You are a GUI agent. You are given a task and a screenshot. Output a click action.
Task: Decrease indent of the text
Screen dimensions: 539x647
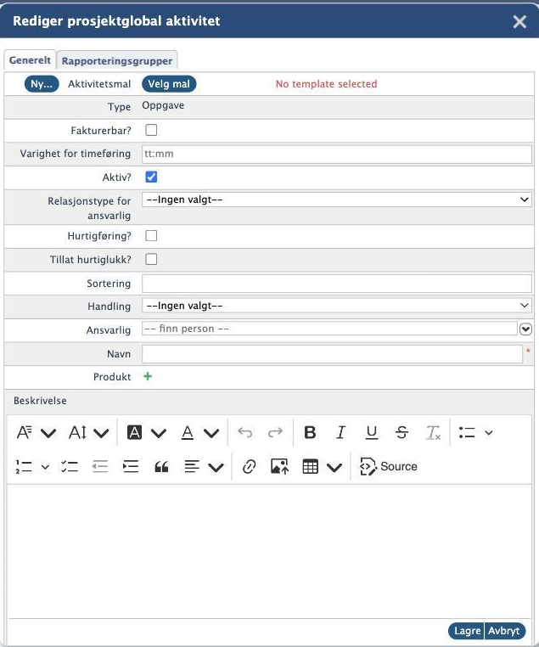pyautogui.click(x=100, y=467)
